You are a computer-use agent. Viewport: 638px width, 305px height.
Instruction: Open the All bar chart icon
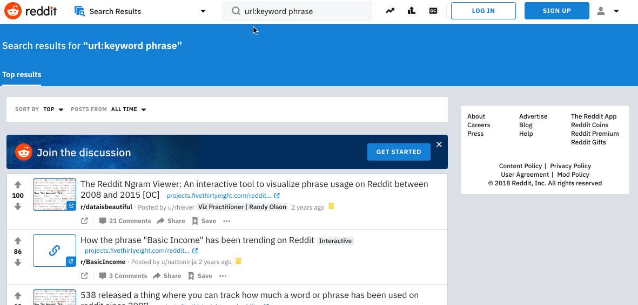[411, 11]
